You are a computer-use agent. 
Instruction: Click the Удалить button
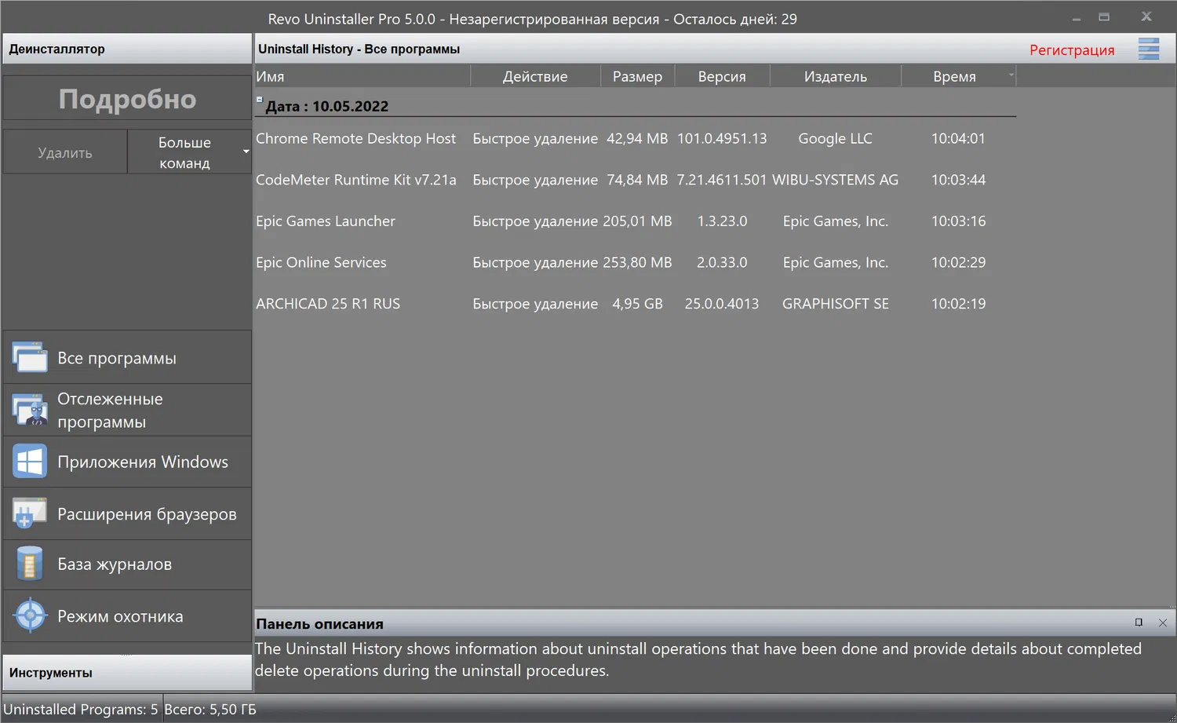(x=65, y=152)
